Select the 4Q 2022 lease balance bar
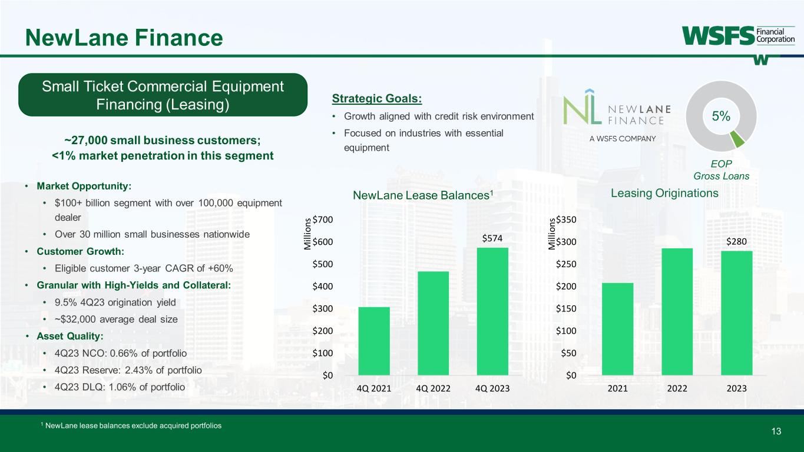The width and height of the screenshot is (804, 452). coord(433,323)
